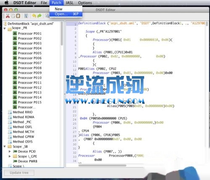
Task: Open the File menu
Action: pyautogui.click(x=44, y=3)
